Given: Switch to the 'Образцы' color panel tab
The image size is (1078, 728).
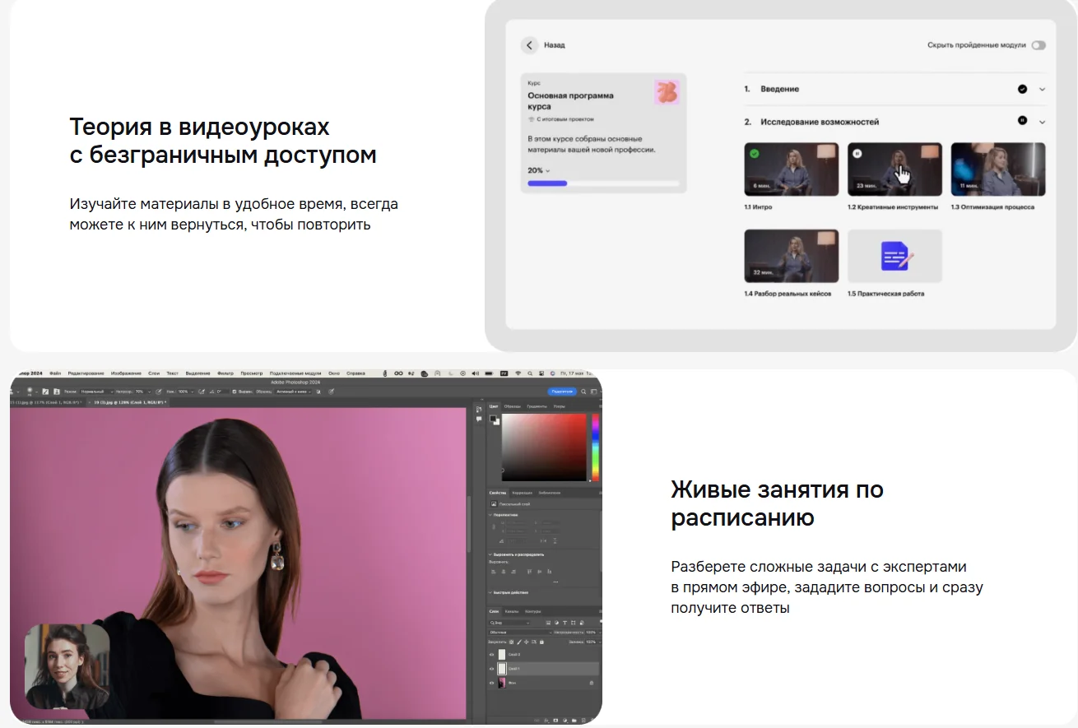Looking at the screenshot, I should [x=512, y=406].
